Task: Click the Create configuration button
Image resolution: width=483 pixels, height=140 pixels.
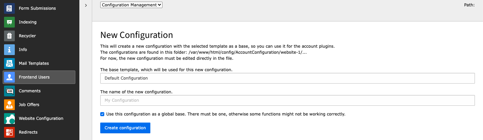Action: (x=125, y=128)
